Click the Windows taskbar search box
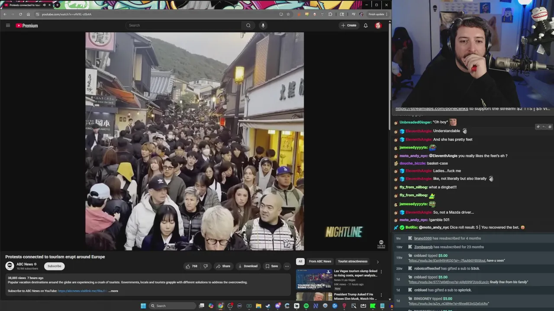554x311 pixels. 172,306
